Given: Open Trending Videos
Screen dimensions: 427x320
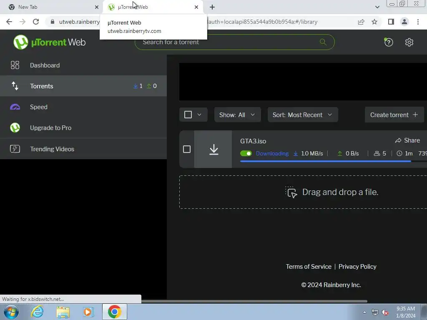Looking at the screenshot, I should [x=83, y=149].
